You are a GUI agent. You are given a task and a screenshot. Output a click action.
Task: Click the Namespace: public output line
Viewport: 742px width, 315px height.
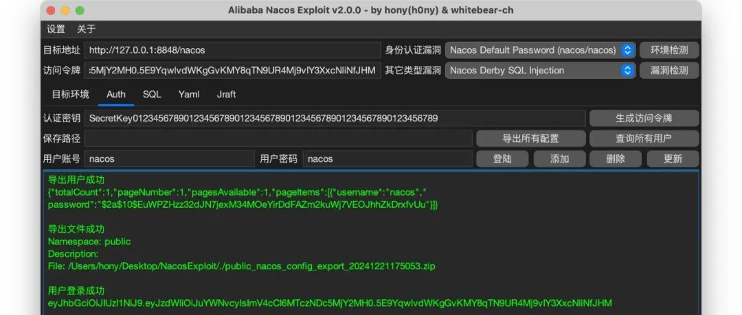tap(89, 242)
